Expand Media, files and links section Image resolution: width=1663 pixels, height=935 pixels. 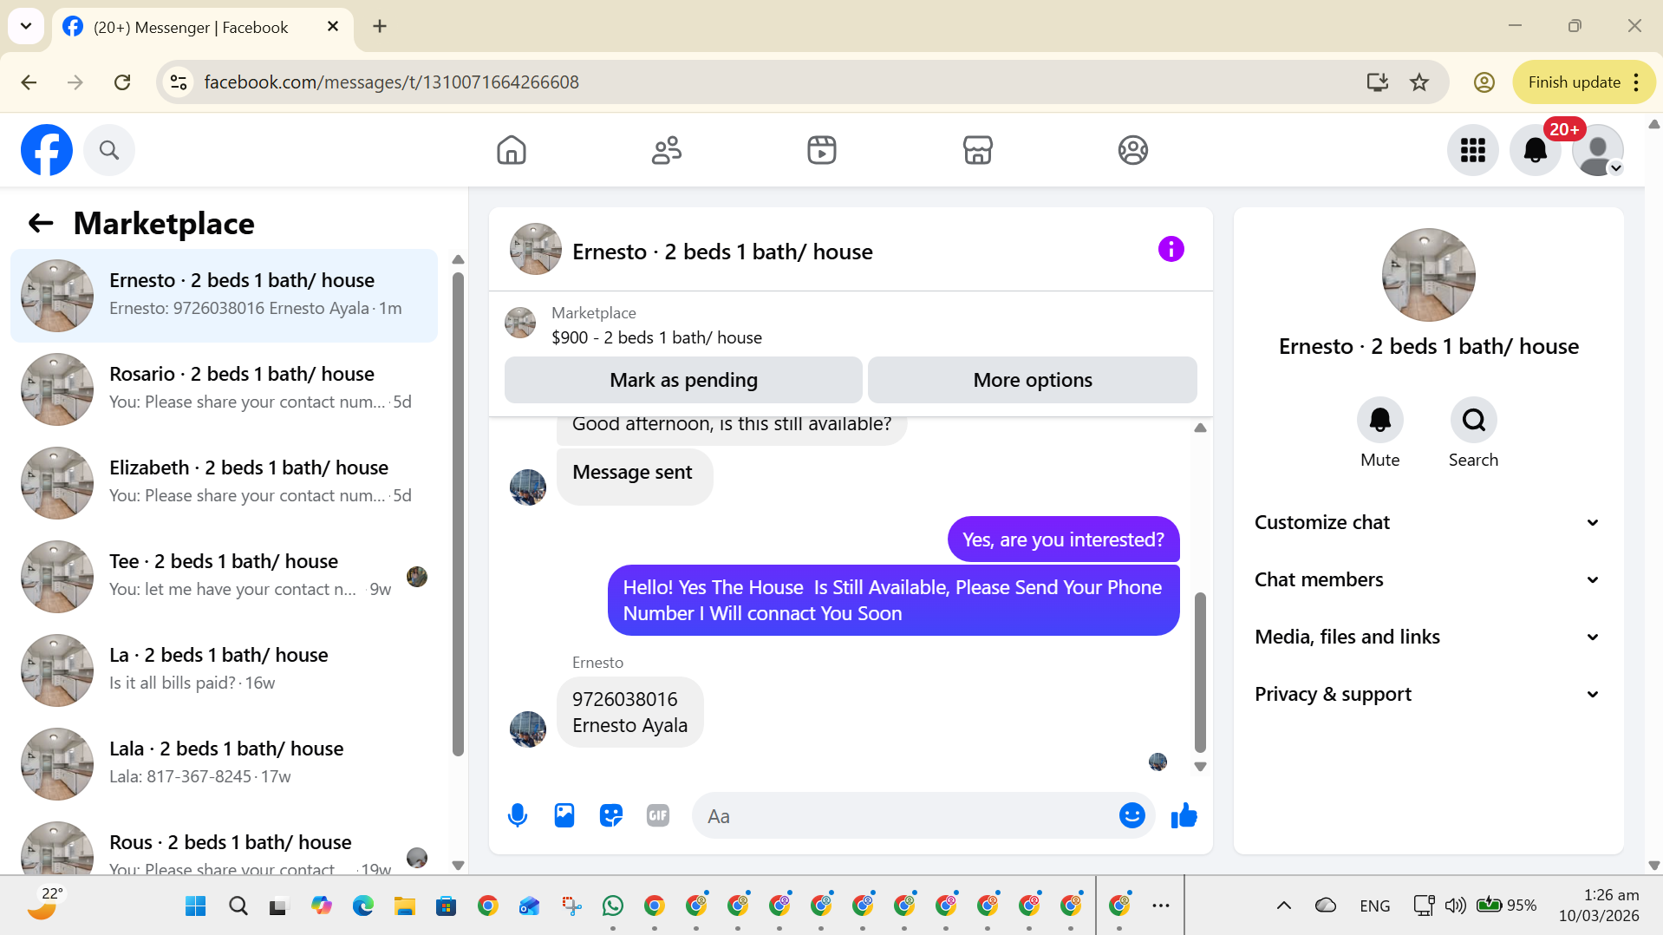[x=1427, y=637]
